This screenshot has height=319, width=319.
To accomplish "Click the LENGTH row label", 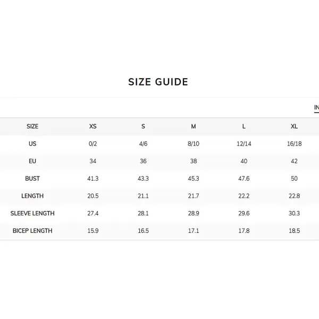I will [32, 196].
